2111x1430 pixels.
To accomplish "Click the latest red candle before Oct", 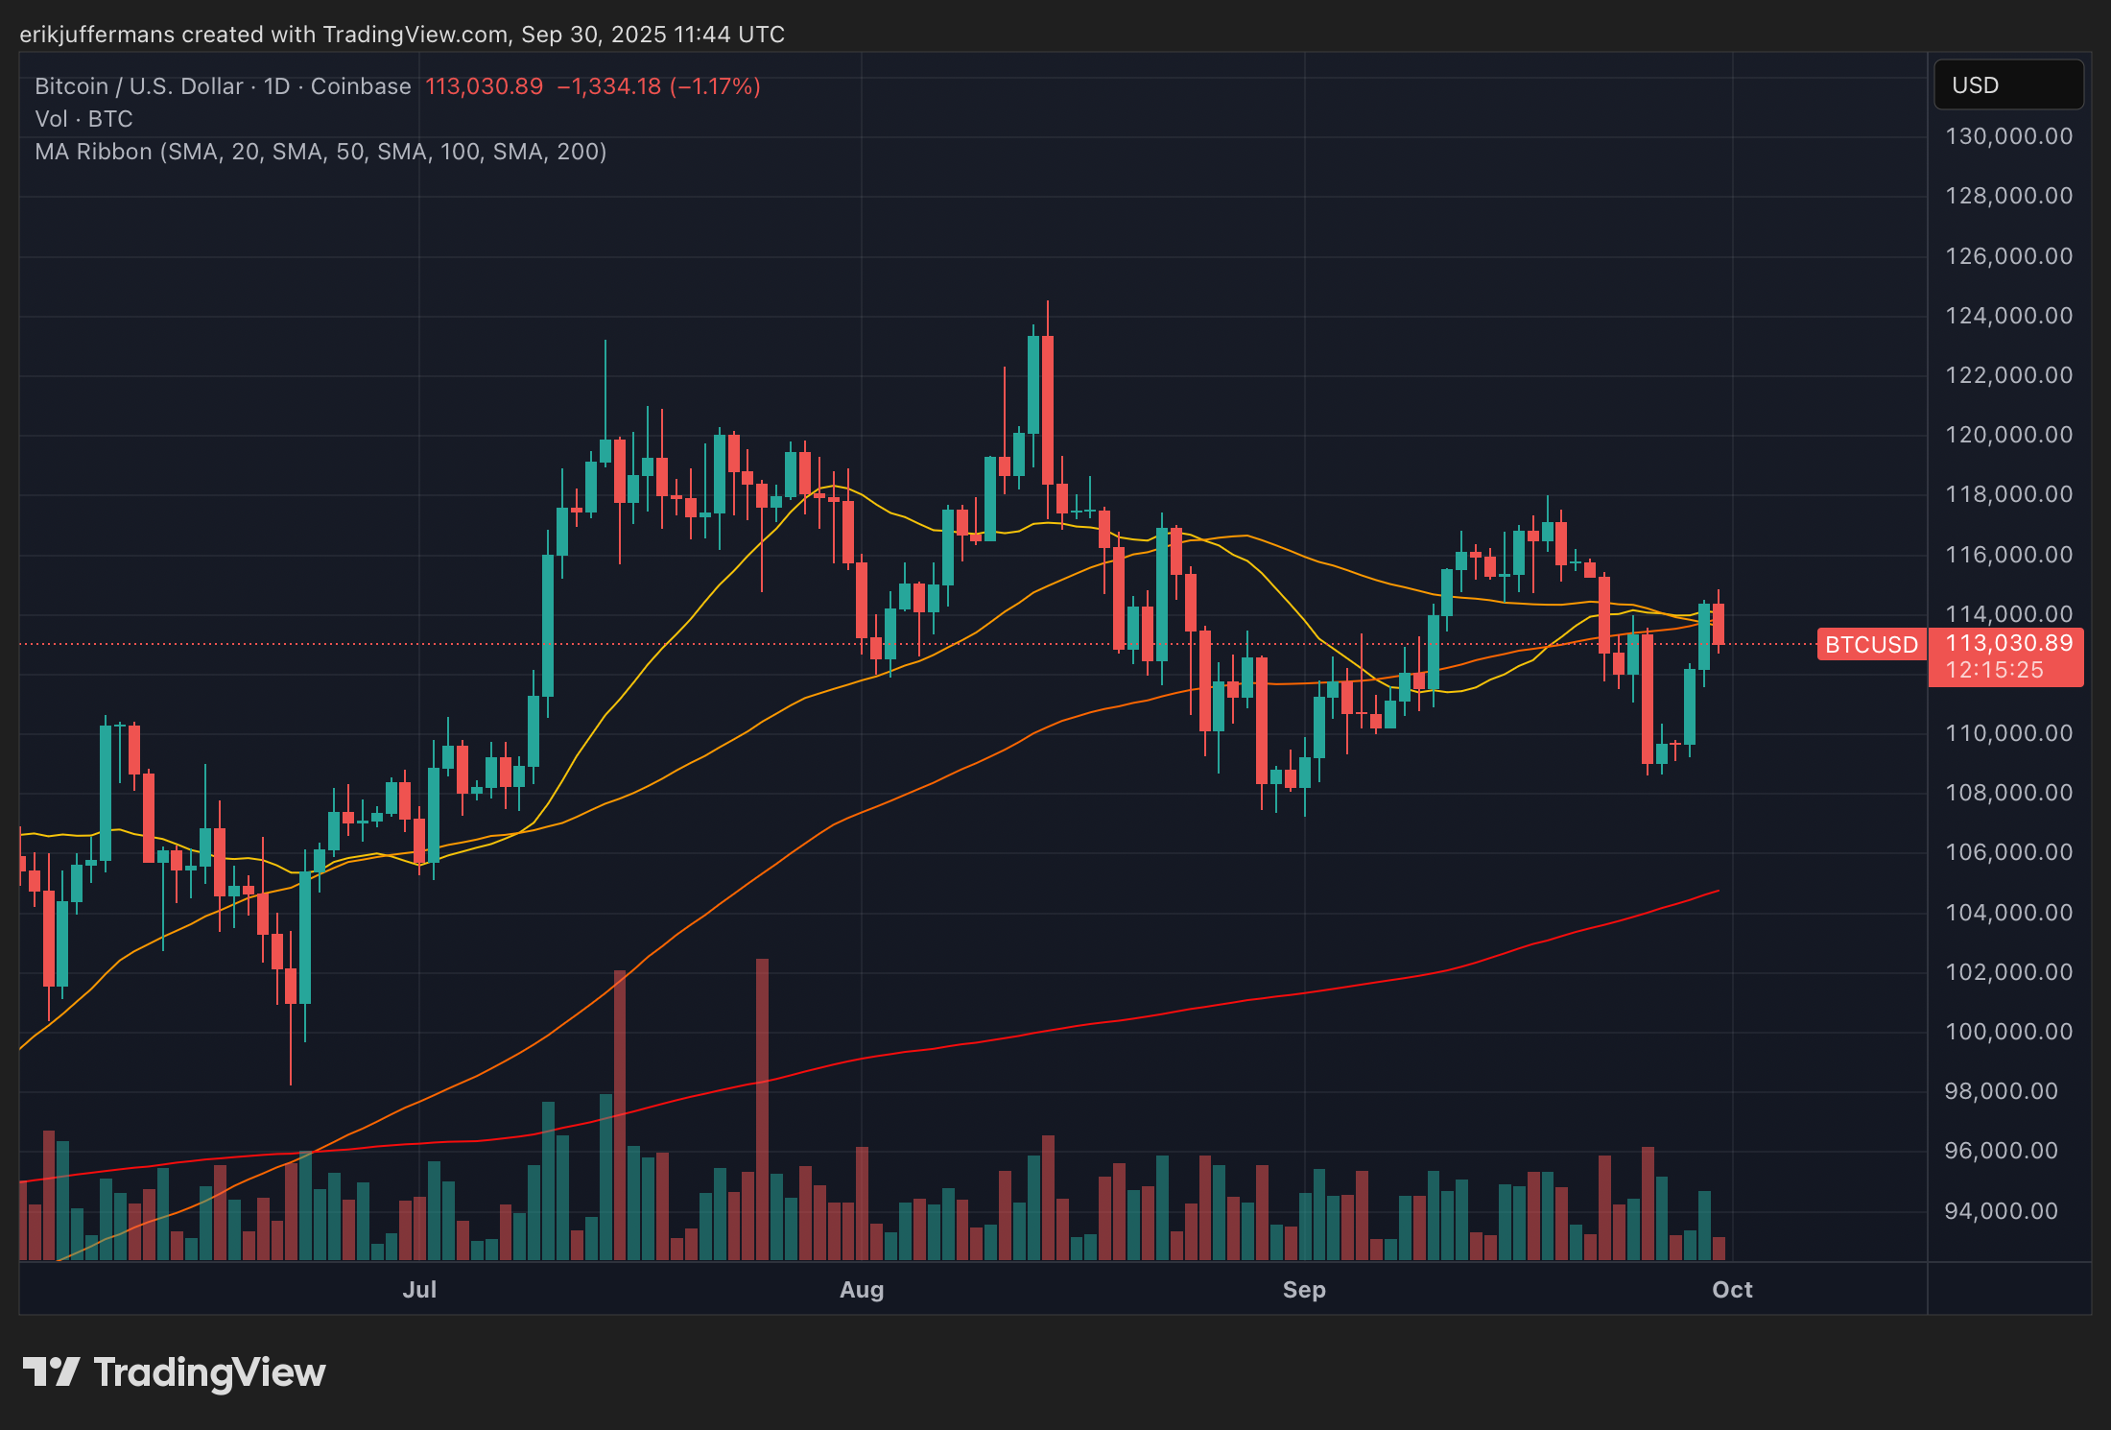I will (1718, 624).
